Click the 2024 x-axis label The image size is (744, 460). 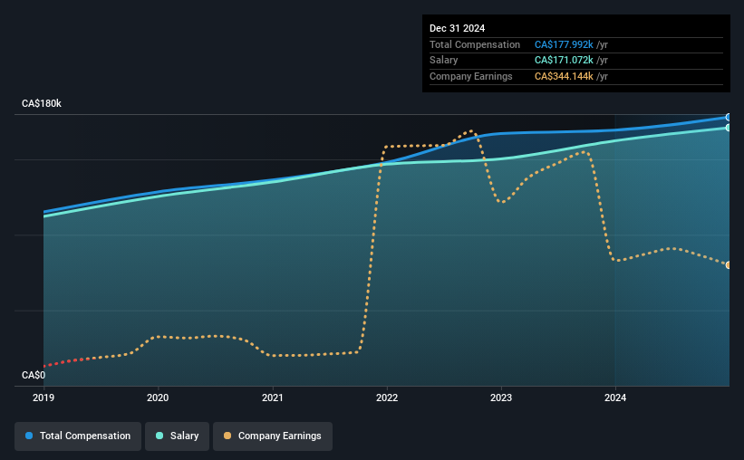[x=615, y=398]
